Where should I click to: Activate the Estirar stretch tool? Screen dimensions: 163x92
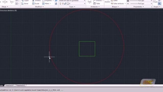point(25,4)
